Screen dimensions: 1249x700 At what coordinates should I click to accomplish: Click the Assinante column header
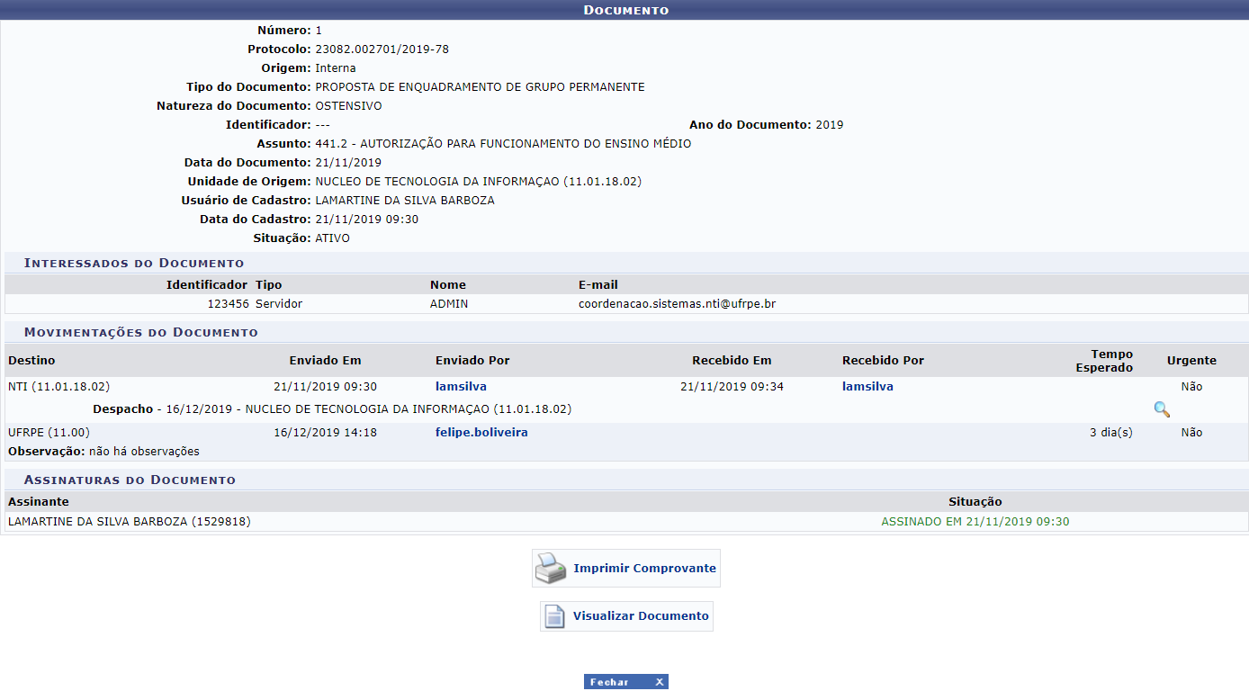(x=39, y=502)
